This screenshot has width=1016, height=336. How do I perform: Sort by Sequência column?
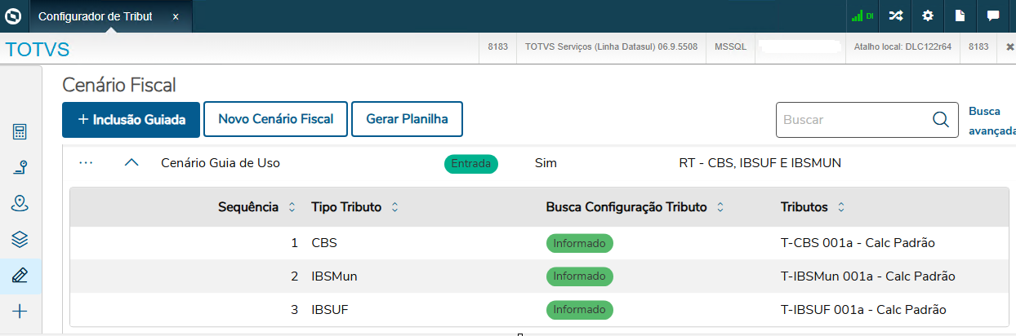[x=292, y=208]
